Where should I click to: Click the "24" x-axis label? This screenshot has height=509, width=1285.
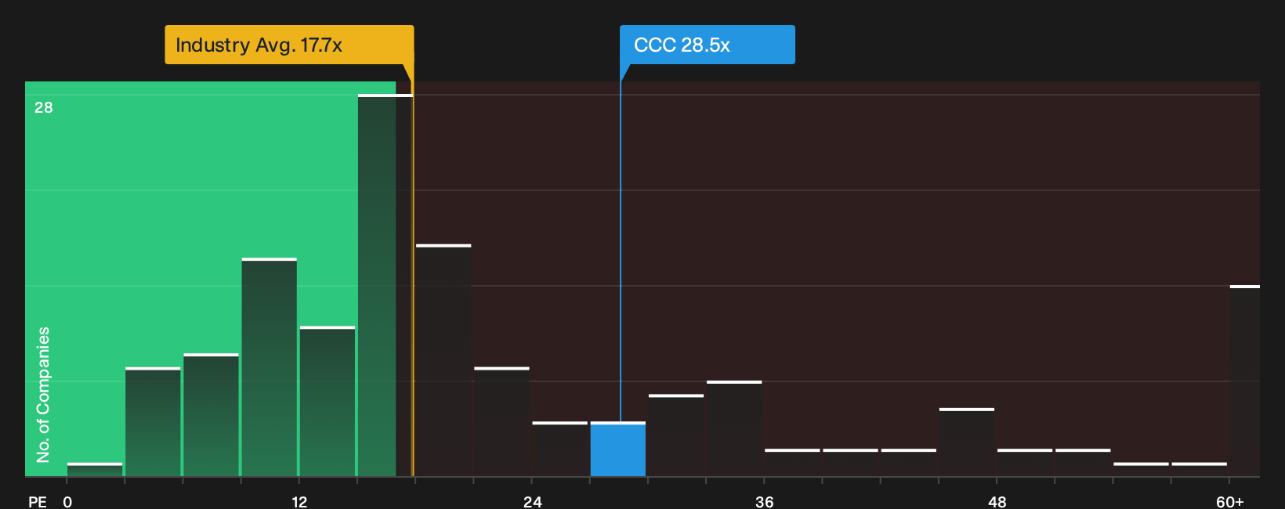[533, 501]
